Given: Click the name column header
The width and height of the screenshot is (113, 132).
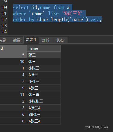Looking at the screenshot, I should [x=44, y=48].
